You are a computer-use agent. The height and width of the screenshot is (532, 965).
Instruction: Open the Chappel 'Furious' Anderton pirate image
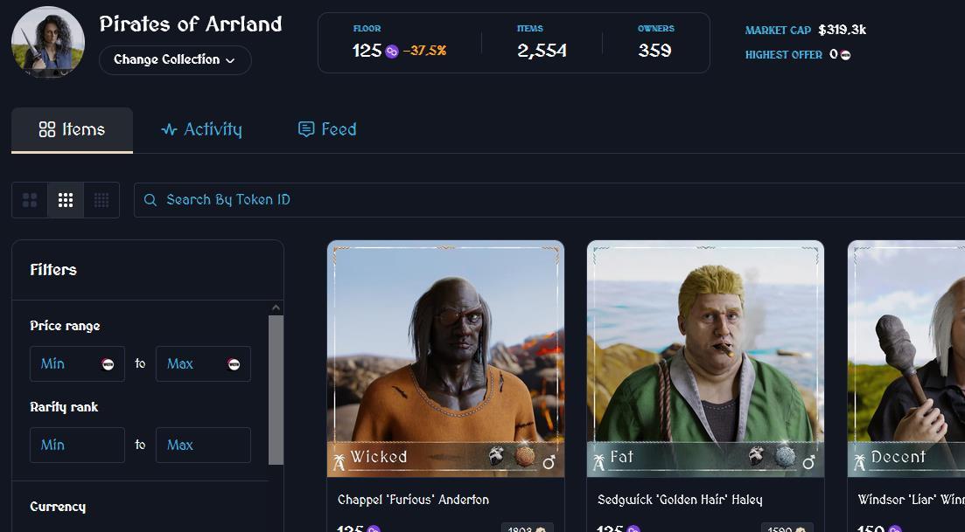click(445, 359)
